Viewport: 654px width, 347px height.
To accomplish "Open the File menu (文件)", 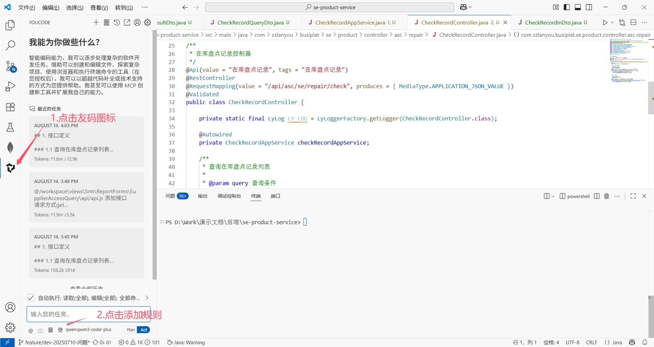I will [x=27, y=8].
